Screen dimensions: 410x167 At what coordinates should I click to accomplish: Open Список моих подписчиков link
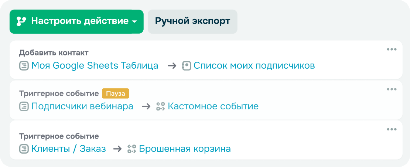254,66
